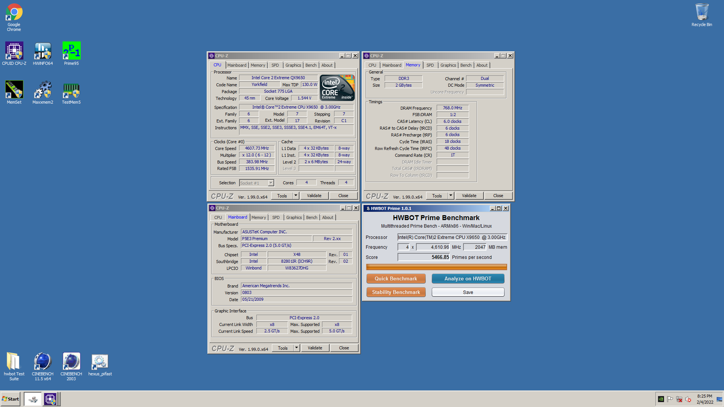This screenshot has width=724, height=407.
Task: Click the 2047 MB mem field
Action: pos(475,247)
